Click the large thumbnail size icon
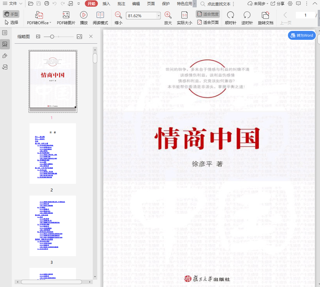This screenshot has width=320, height=287. (79, 36)
